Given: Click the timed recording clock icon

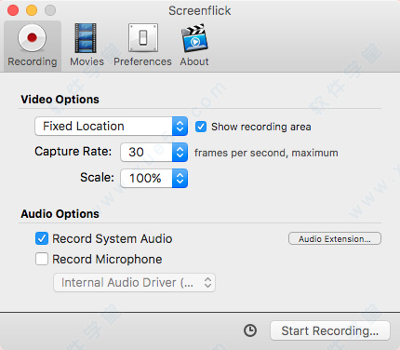Looking at the screenshot, I should click(x=250, y=330).
